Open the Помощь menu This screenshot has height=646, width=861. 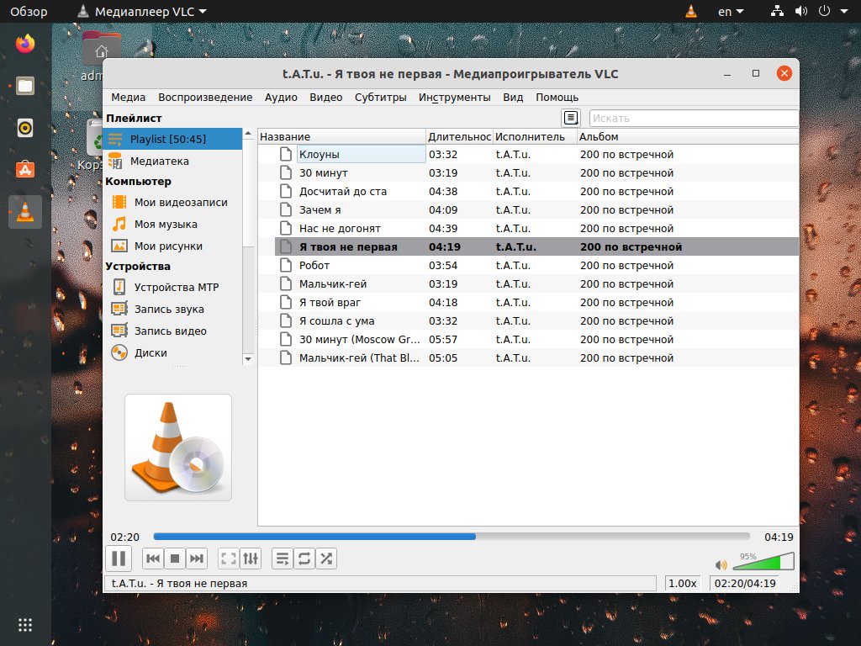(557, 98)
